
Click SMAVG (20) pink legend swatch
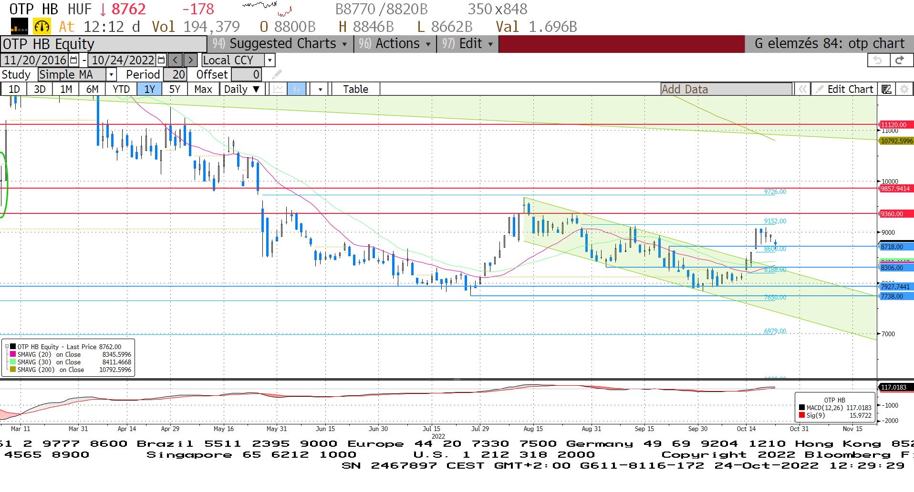(x=13, y=354)
